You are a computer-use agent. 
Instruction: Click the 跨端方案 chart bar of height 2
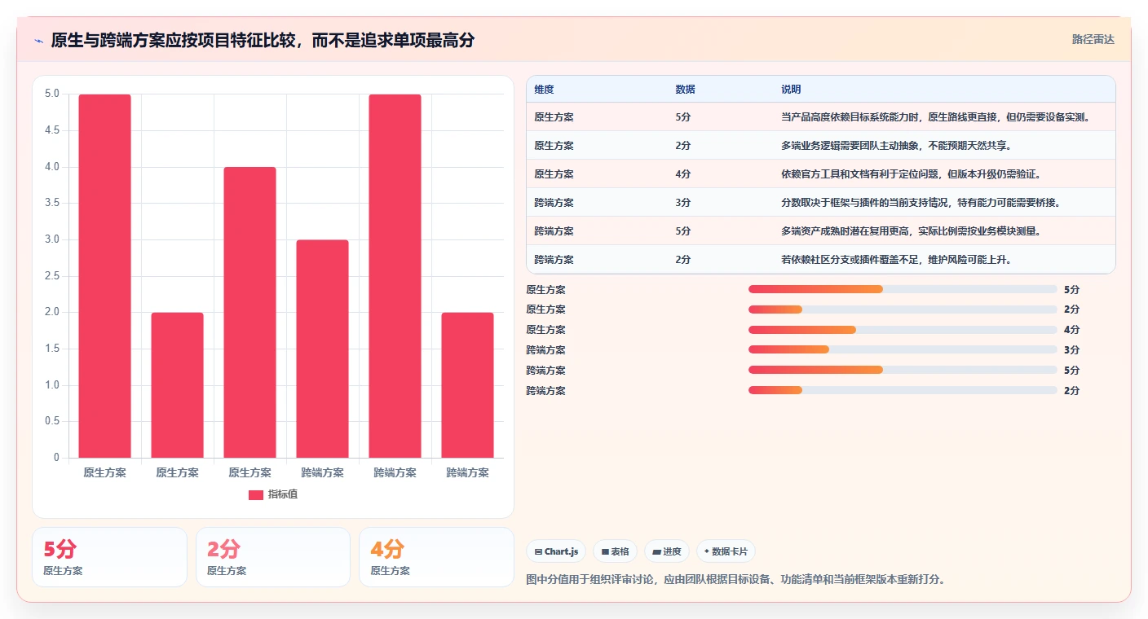point(468,385)
